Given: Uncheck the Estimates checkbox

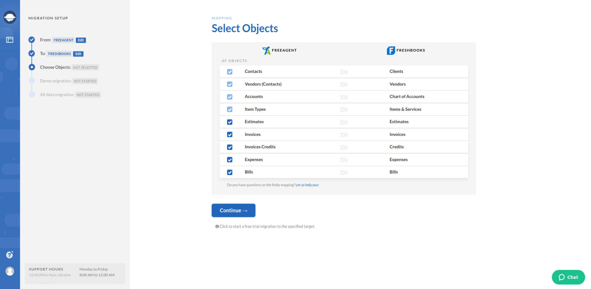Looking at the screenshot, I should tap(230, 122).
